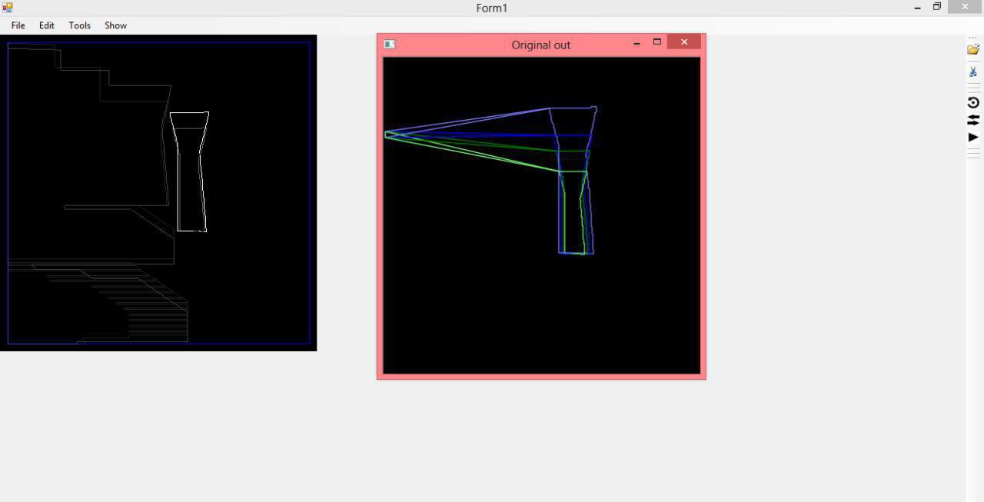Minimize the Form1 main window
This screenshot has width=984, height=502.
(x=917, y=8)
